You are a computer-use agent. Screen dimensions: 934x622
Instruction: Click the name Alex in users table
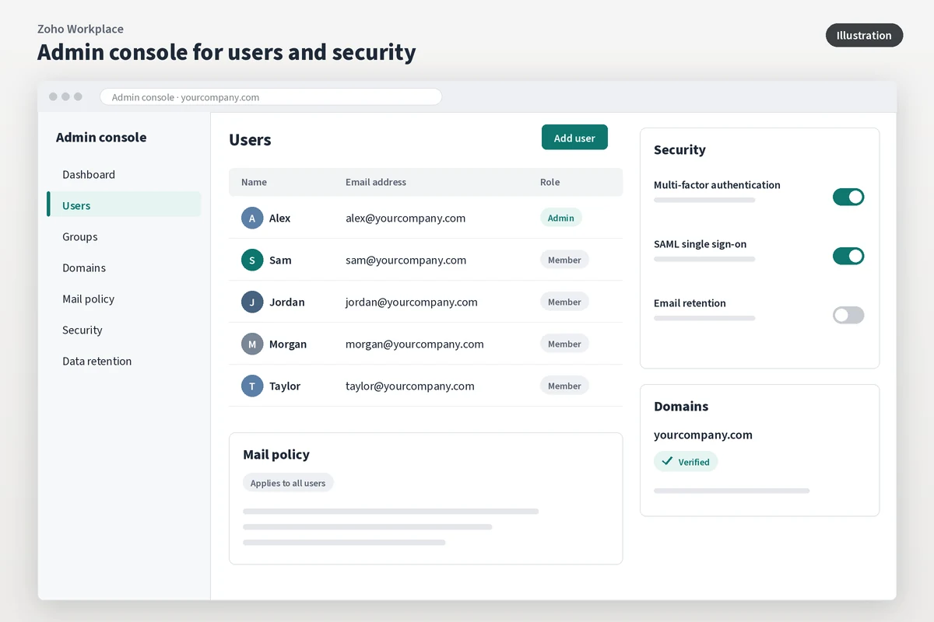280,218
